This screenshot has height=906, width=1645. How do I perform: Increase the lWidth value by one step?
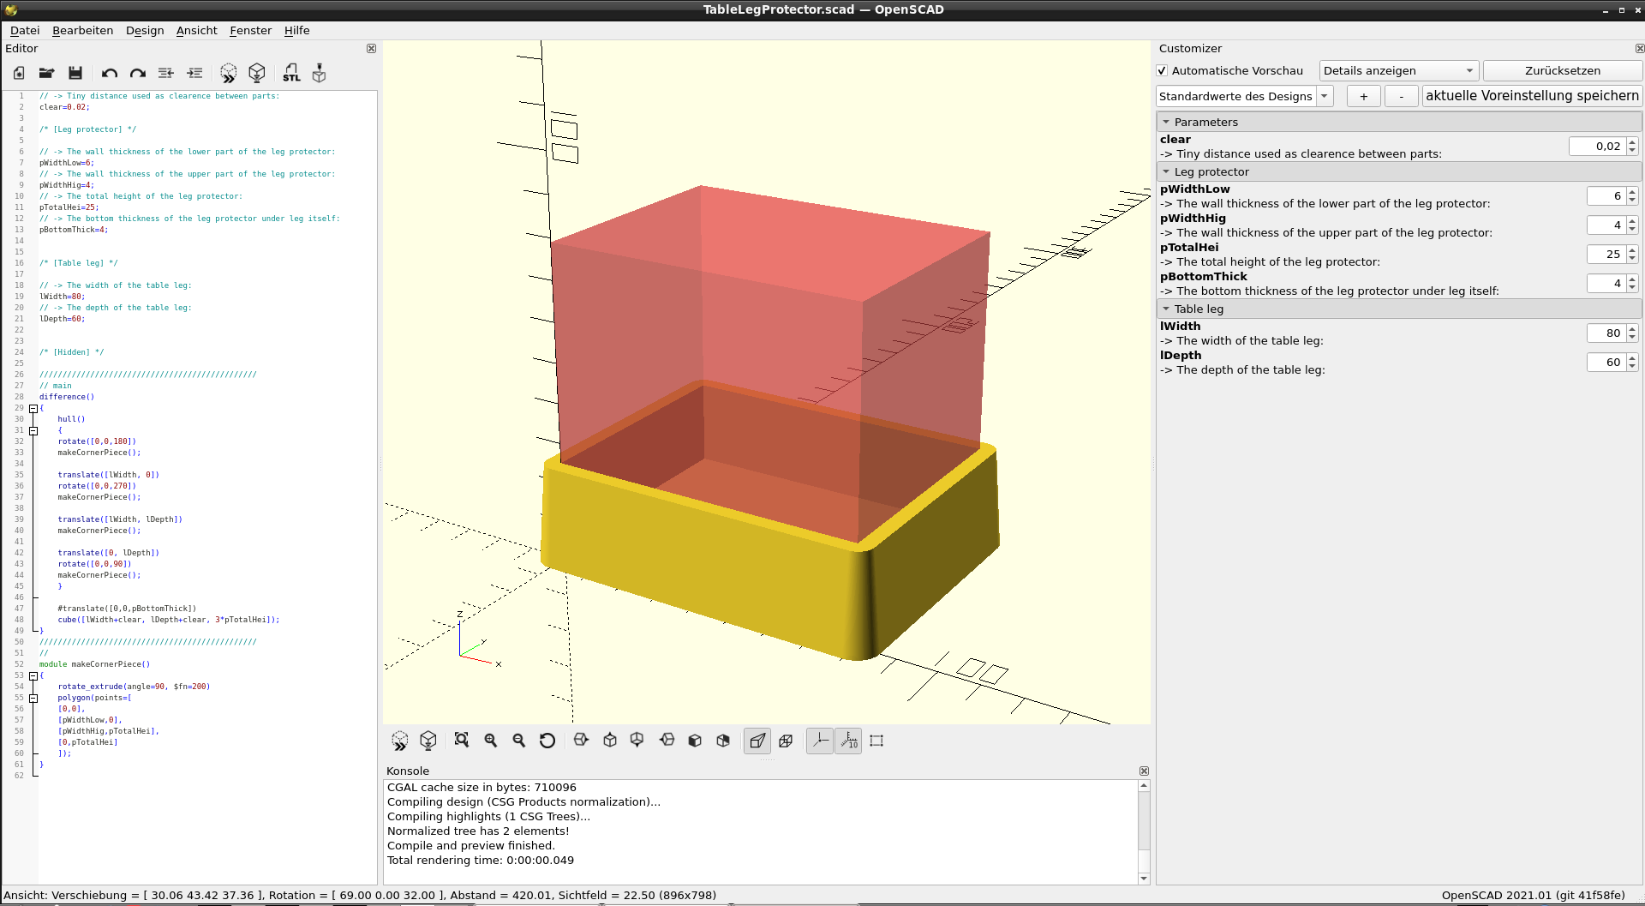(1632, 329)
